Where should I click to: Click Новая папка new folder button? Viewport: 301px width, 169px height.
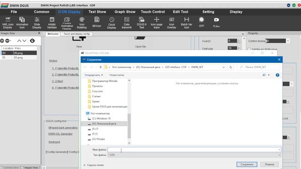pyautogui.click(x=117, y=75)
